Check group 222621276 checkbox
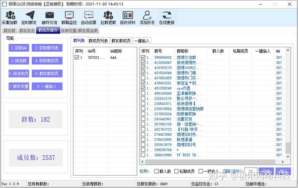 [x=143, y=98]
